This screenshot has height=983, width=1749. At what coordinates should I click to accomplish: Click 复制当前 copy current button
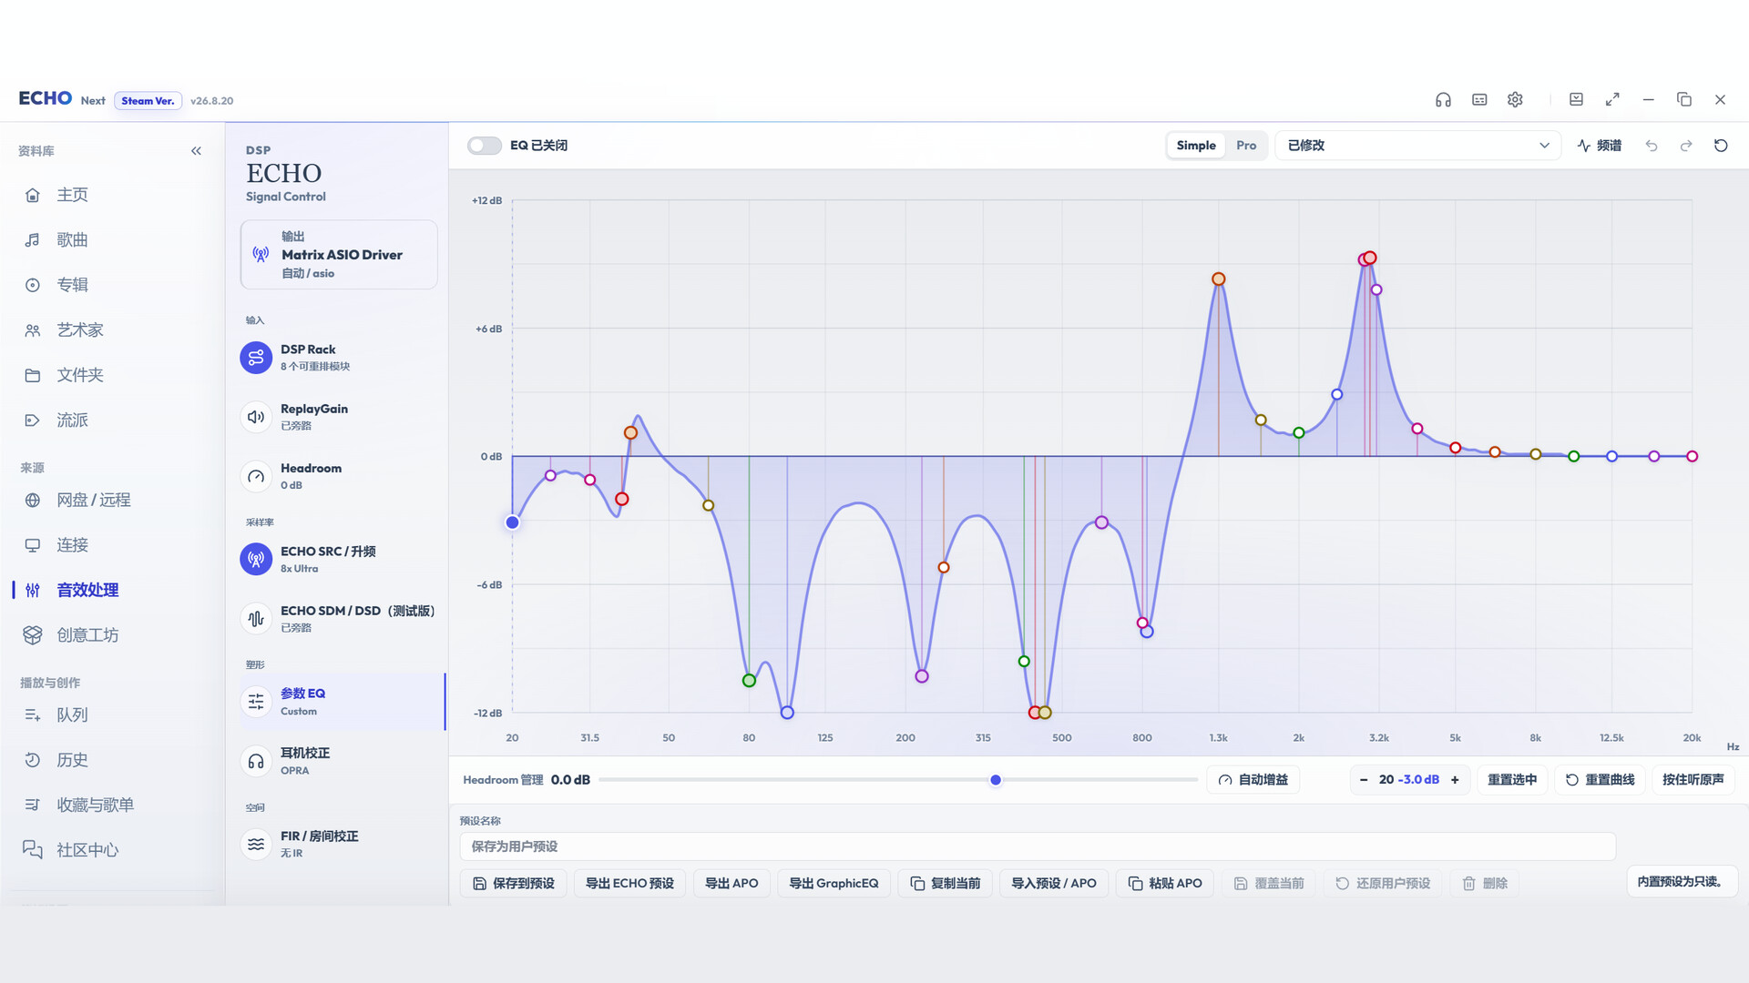[x=946, y=884]
